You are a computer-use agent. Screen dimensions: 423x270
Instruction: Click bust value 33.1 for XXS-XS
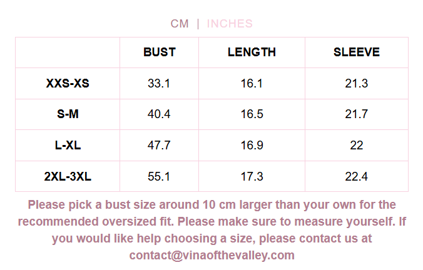[x=159, y=83]
